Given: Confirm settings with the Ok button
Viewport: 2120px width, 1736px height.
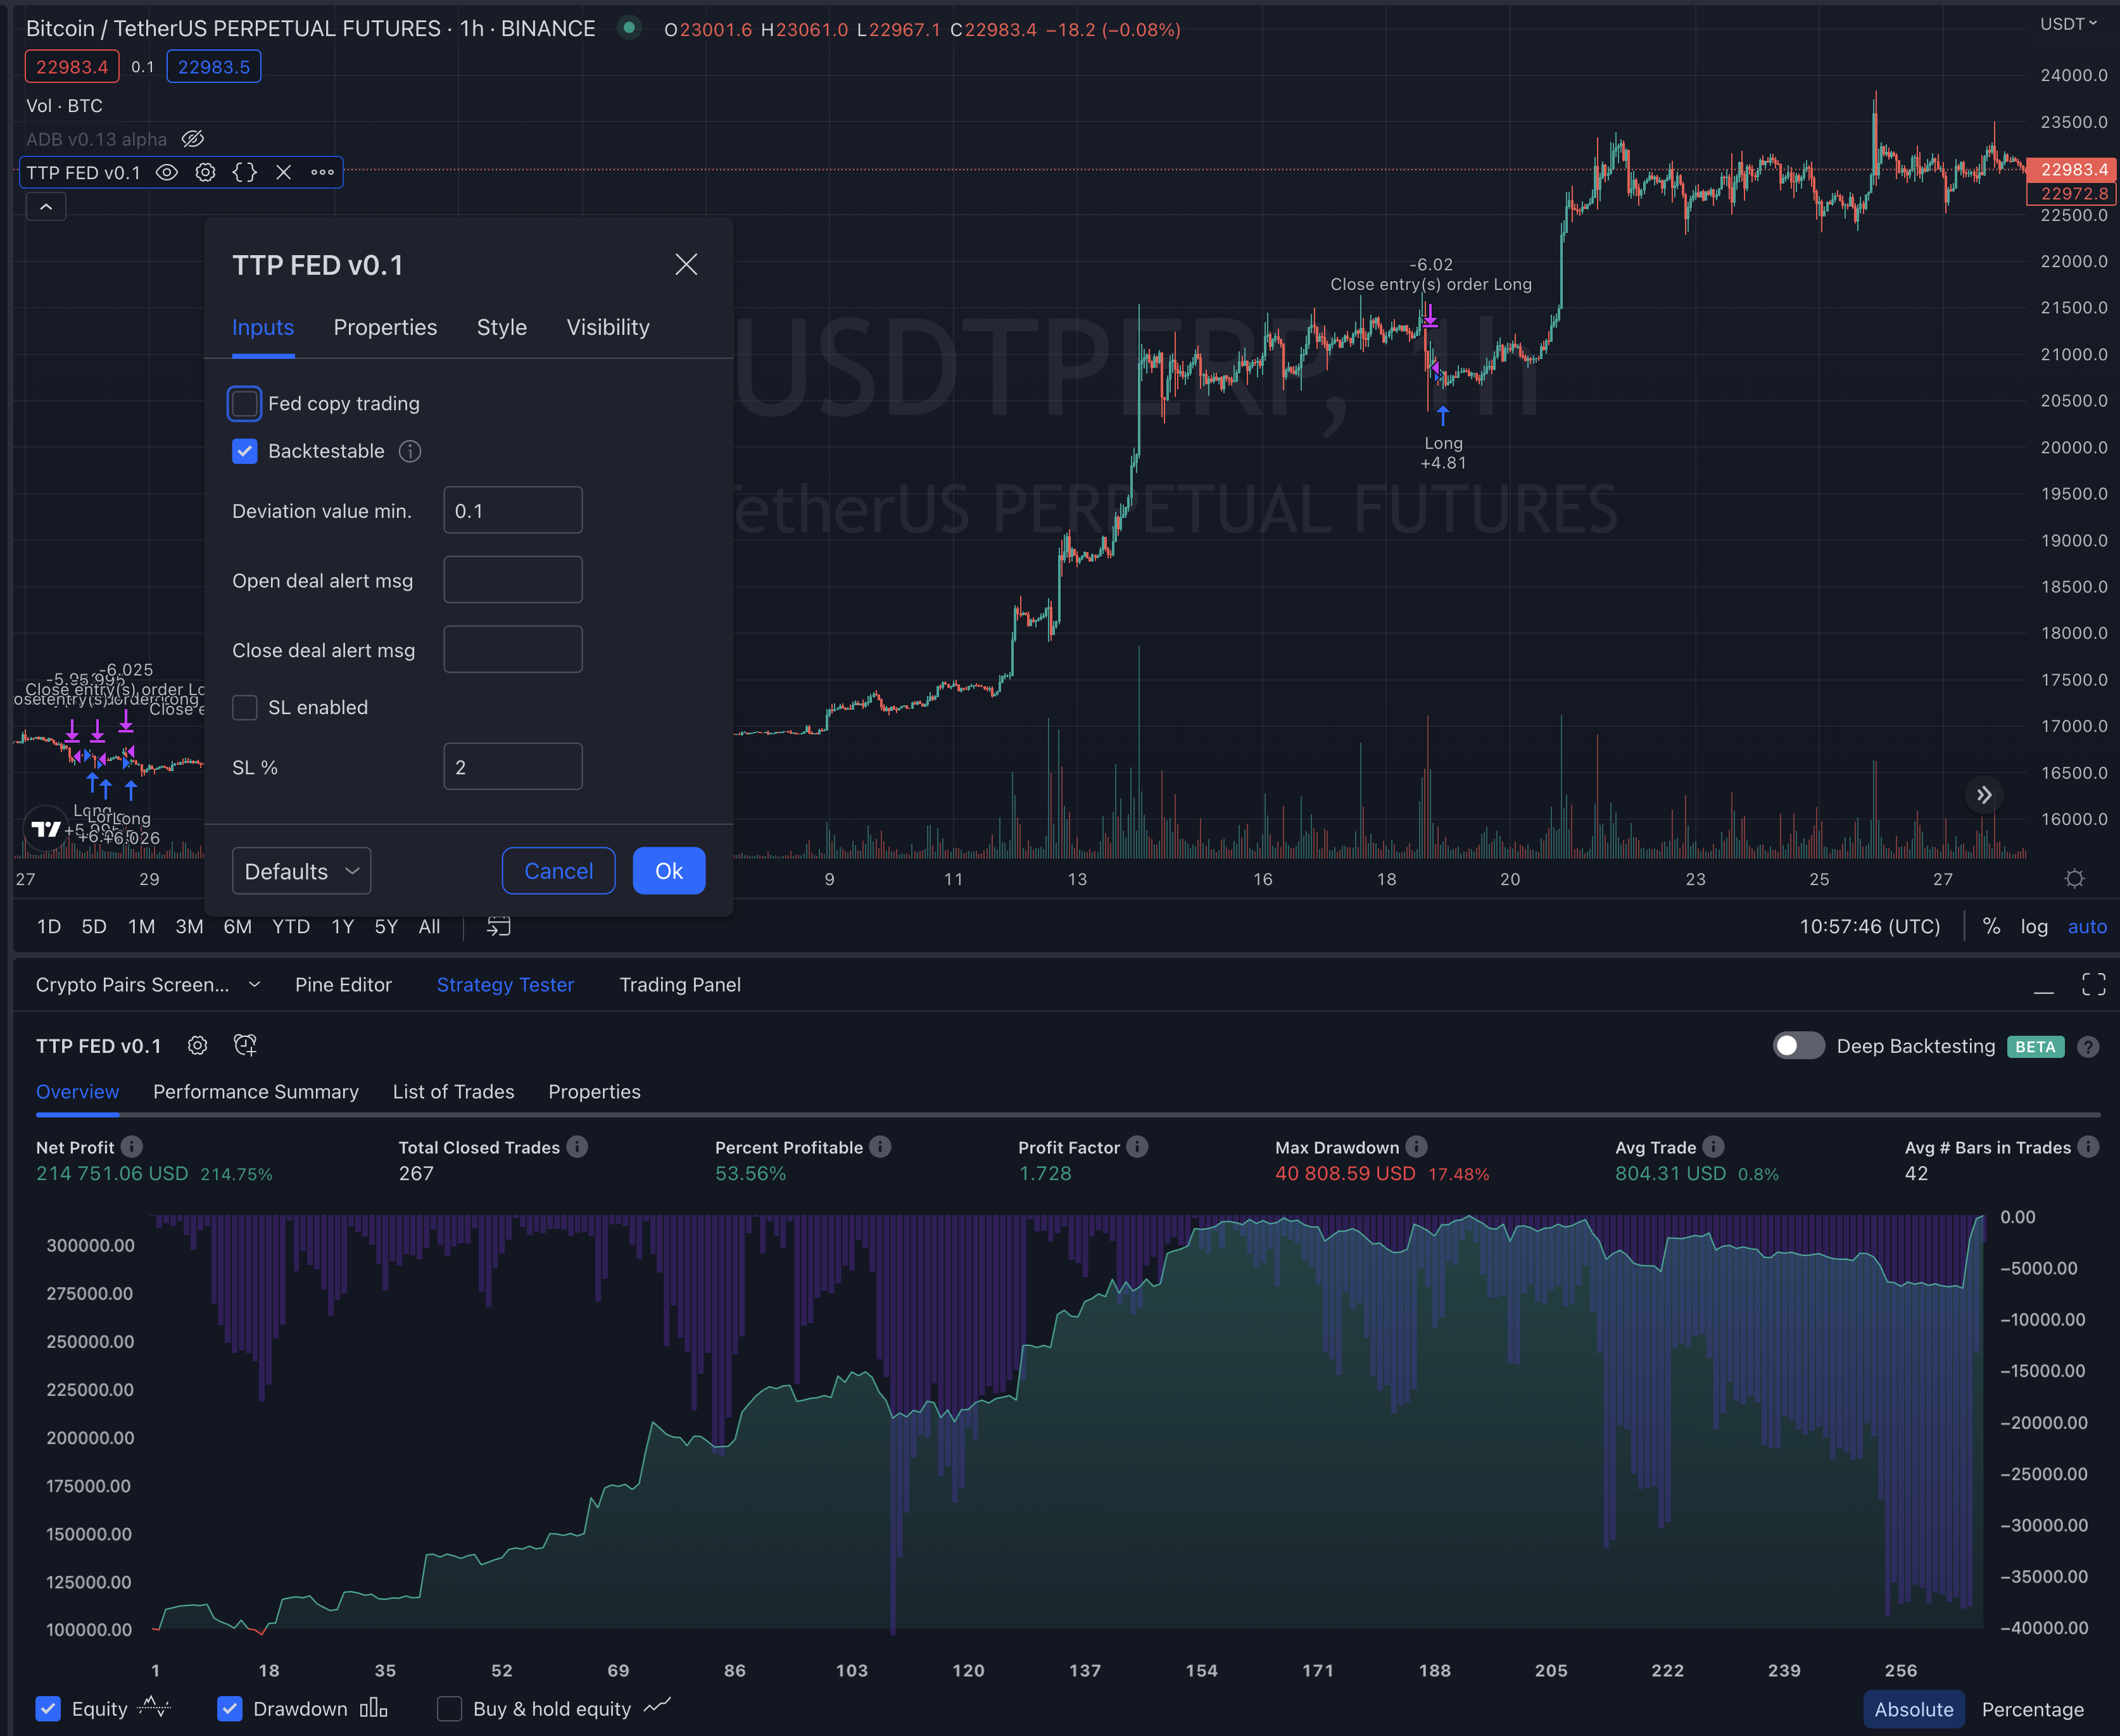Looking at the screenshot, I should point(669,871).
